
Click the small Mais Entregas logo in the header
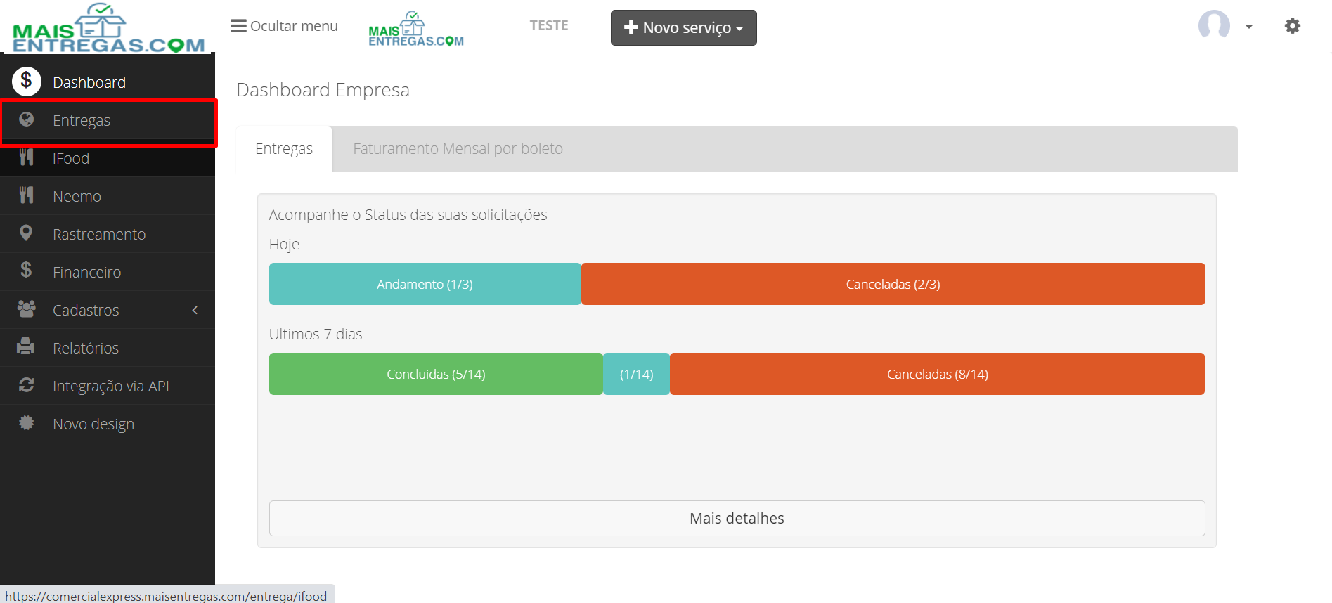(x=416, y=30)
